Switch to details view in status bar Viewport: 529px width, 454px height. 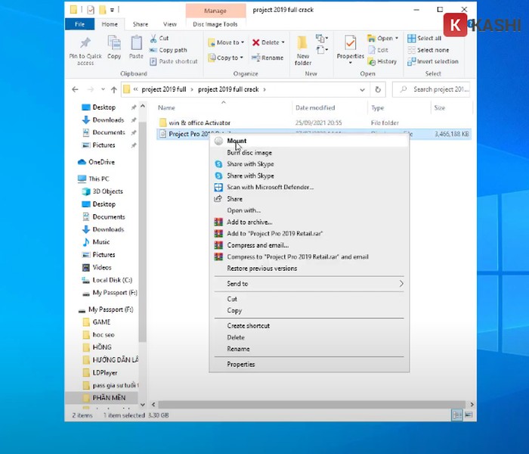[456, 415]
